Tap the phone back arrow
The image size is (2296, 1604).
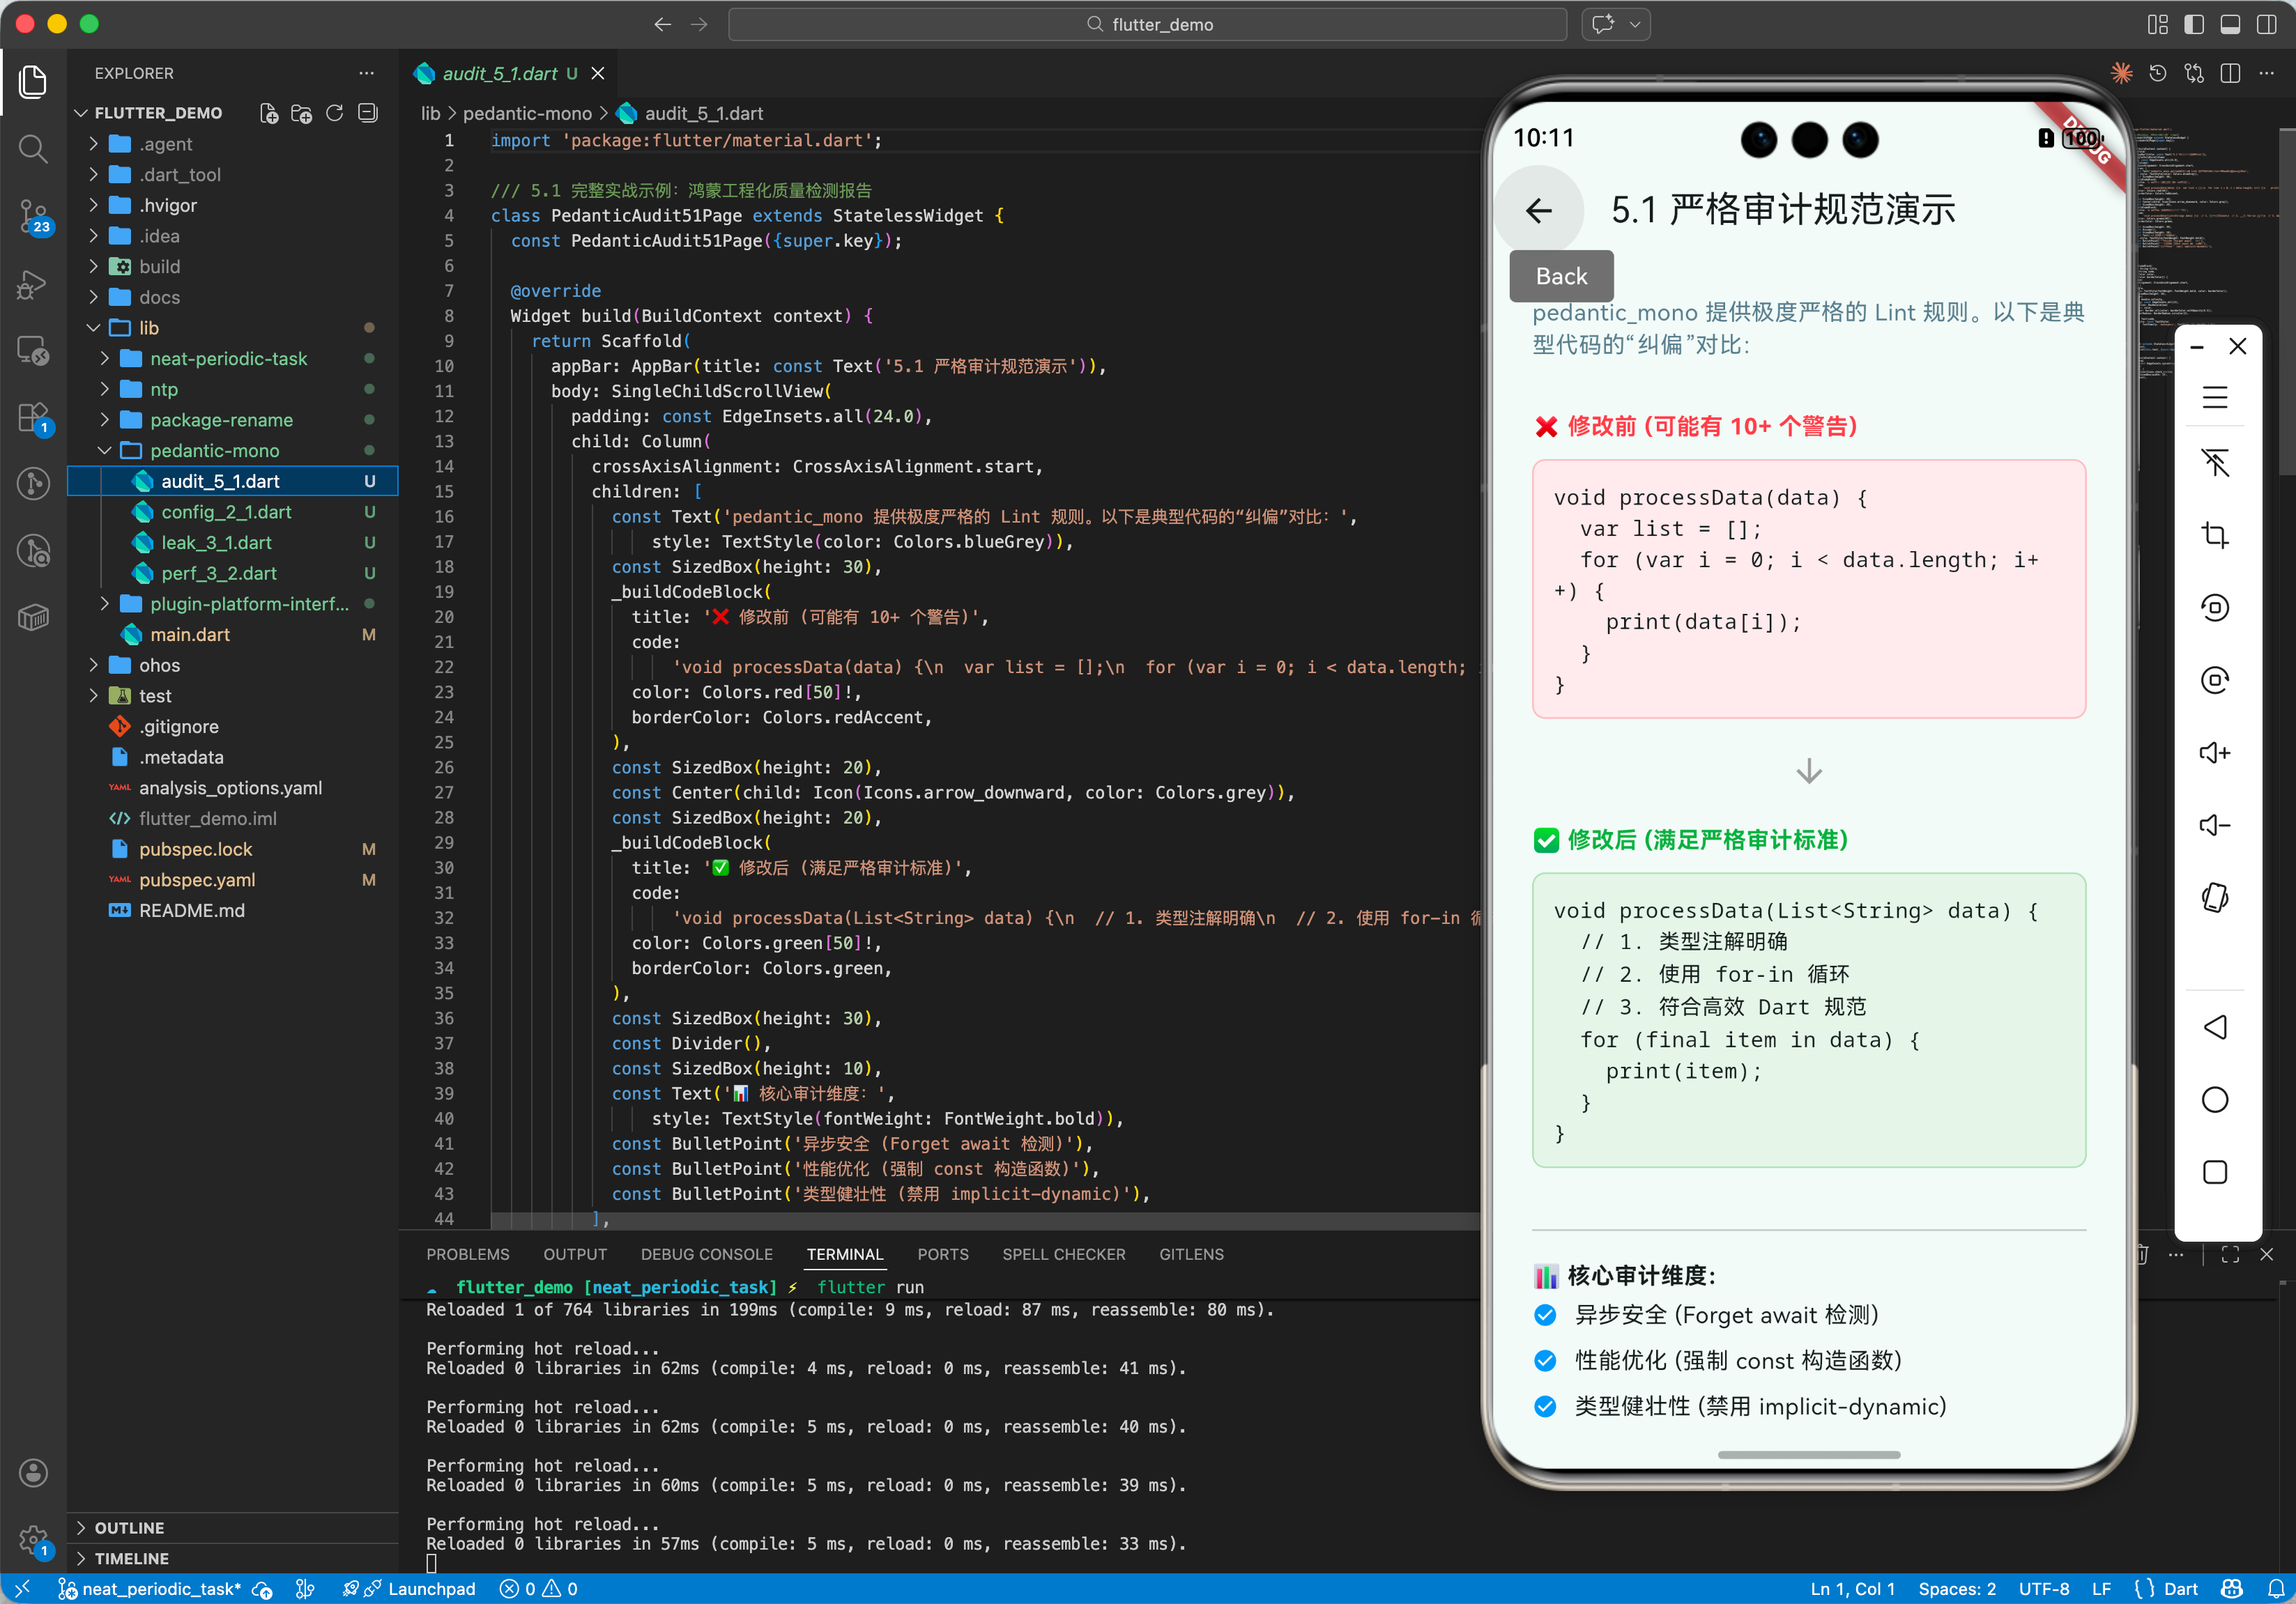(x=1538, y=210)
